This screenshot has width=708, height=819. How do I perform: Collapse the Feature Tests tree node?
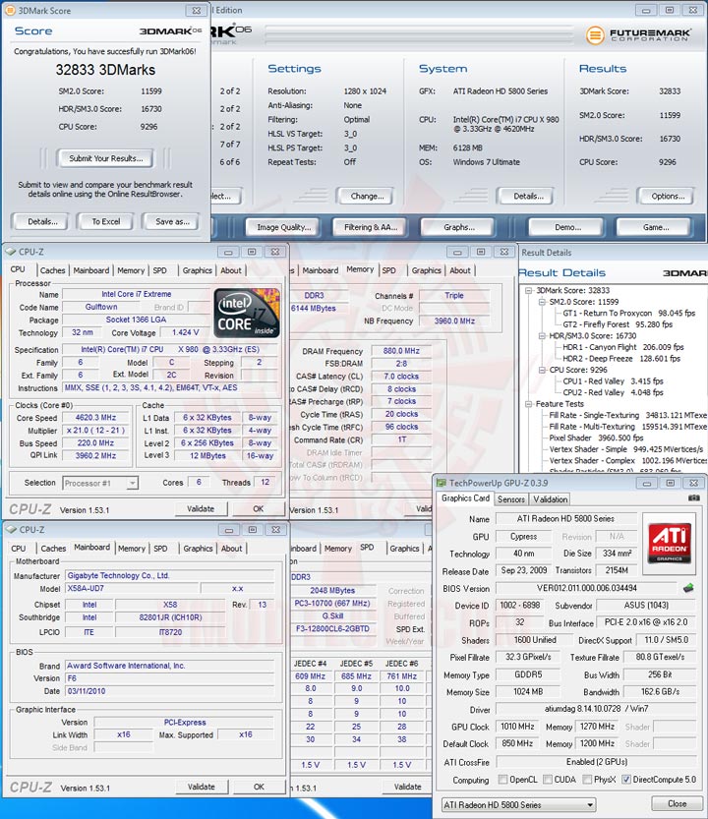pyautogui.click(x=528, y=404)
